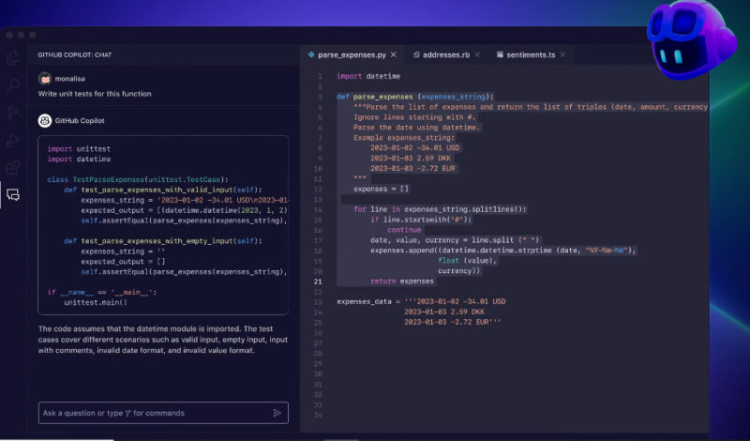
Task: Click the 'continue' keyword in editor
Action: tap(404, 230)
